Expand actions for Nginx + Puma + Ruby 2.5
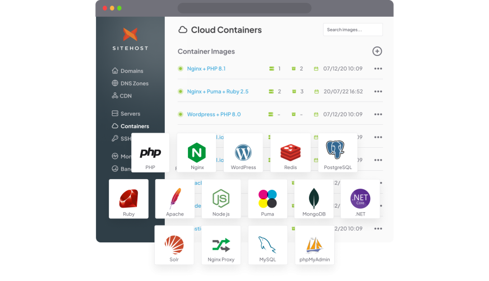489x281 pixels. (x=378, y=92)
